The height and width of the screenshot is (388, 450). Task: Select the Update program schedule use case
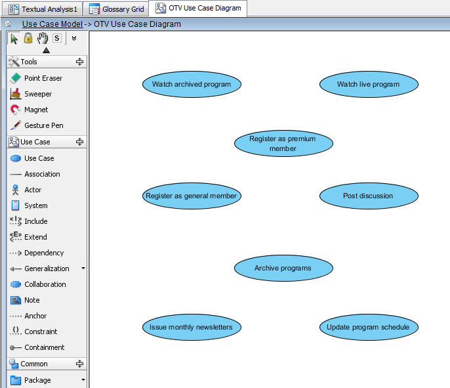click(x=369, y=327)
